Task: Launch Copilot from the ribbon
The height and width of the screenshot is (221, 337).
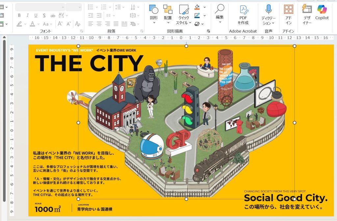Action: pos(322,9)
